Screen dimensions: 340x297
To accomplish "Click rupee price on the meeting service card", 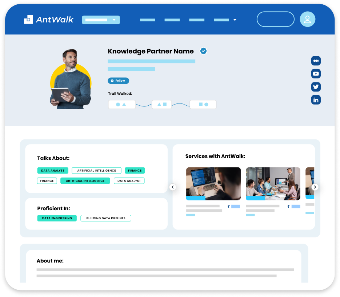I will pos(294,206).
